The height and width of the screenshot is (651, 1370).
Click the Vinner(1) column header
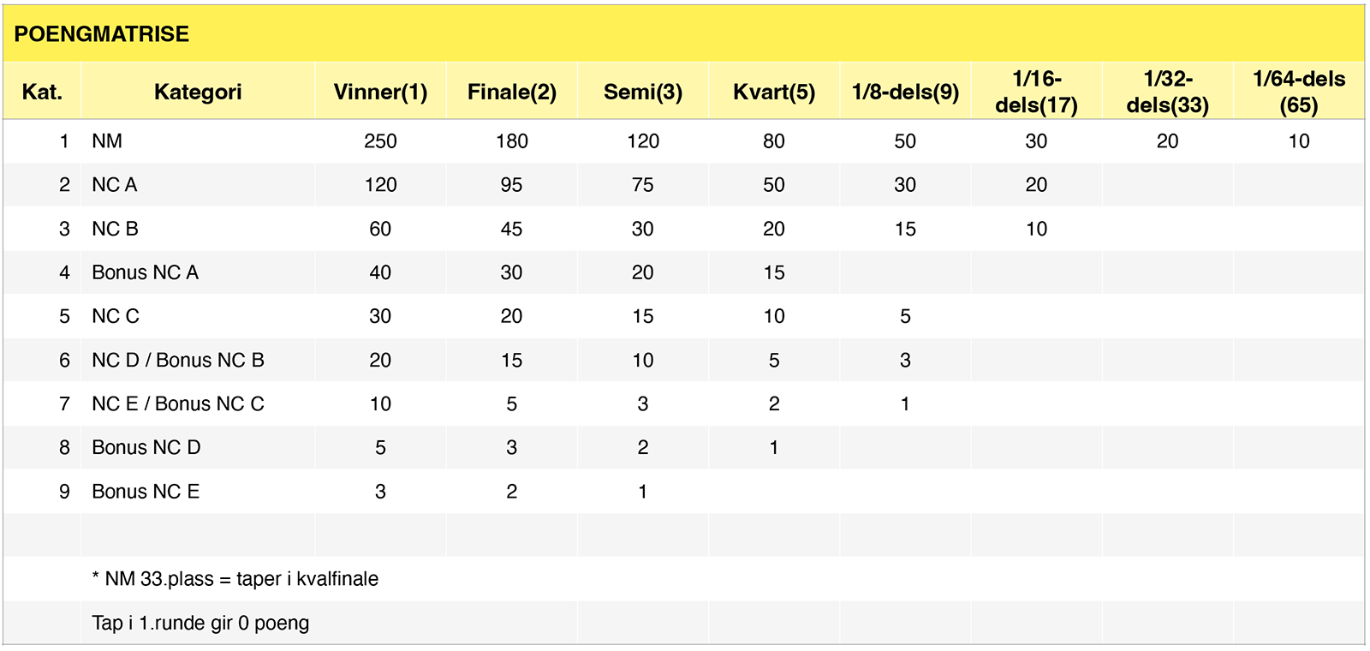click(x=380, y=91)
